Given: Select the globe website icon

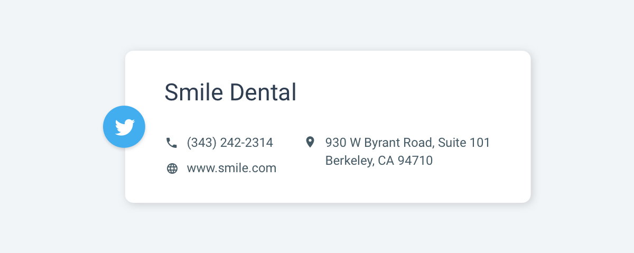Looking at the screenshot, I should (x=172, y=168).
